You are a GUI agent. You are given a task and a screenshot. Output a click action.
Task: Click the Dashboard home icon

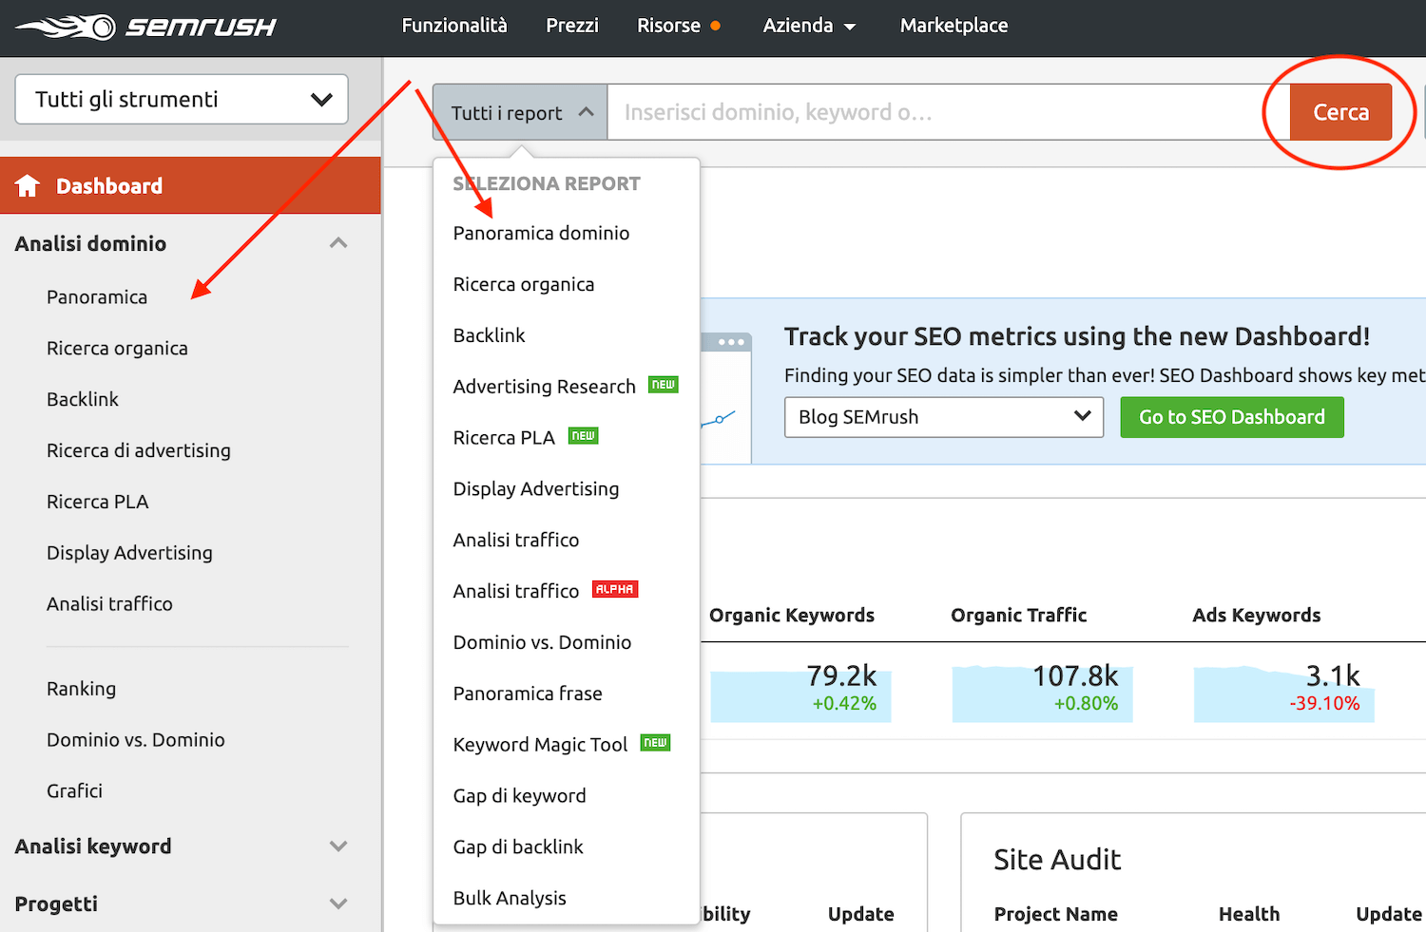(x=28, y=185)
